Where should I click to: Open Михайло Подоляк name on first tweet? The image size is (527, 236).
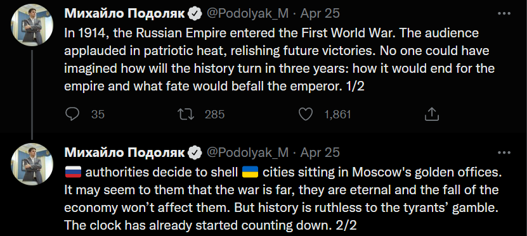125,13
